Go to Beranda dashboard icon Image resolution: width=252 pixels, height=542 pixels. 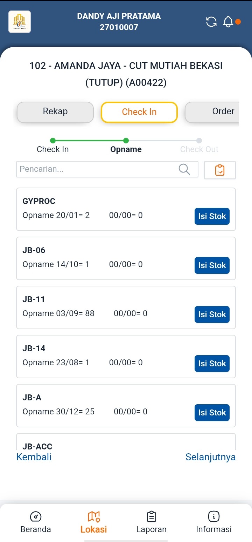tap(36, 516)
